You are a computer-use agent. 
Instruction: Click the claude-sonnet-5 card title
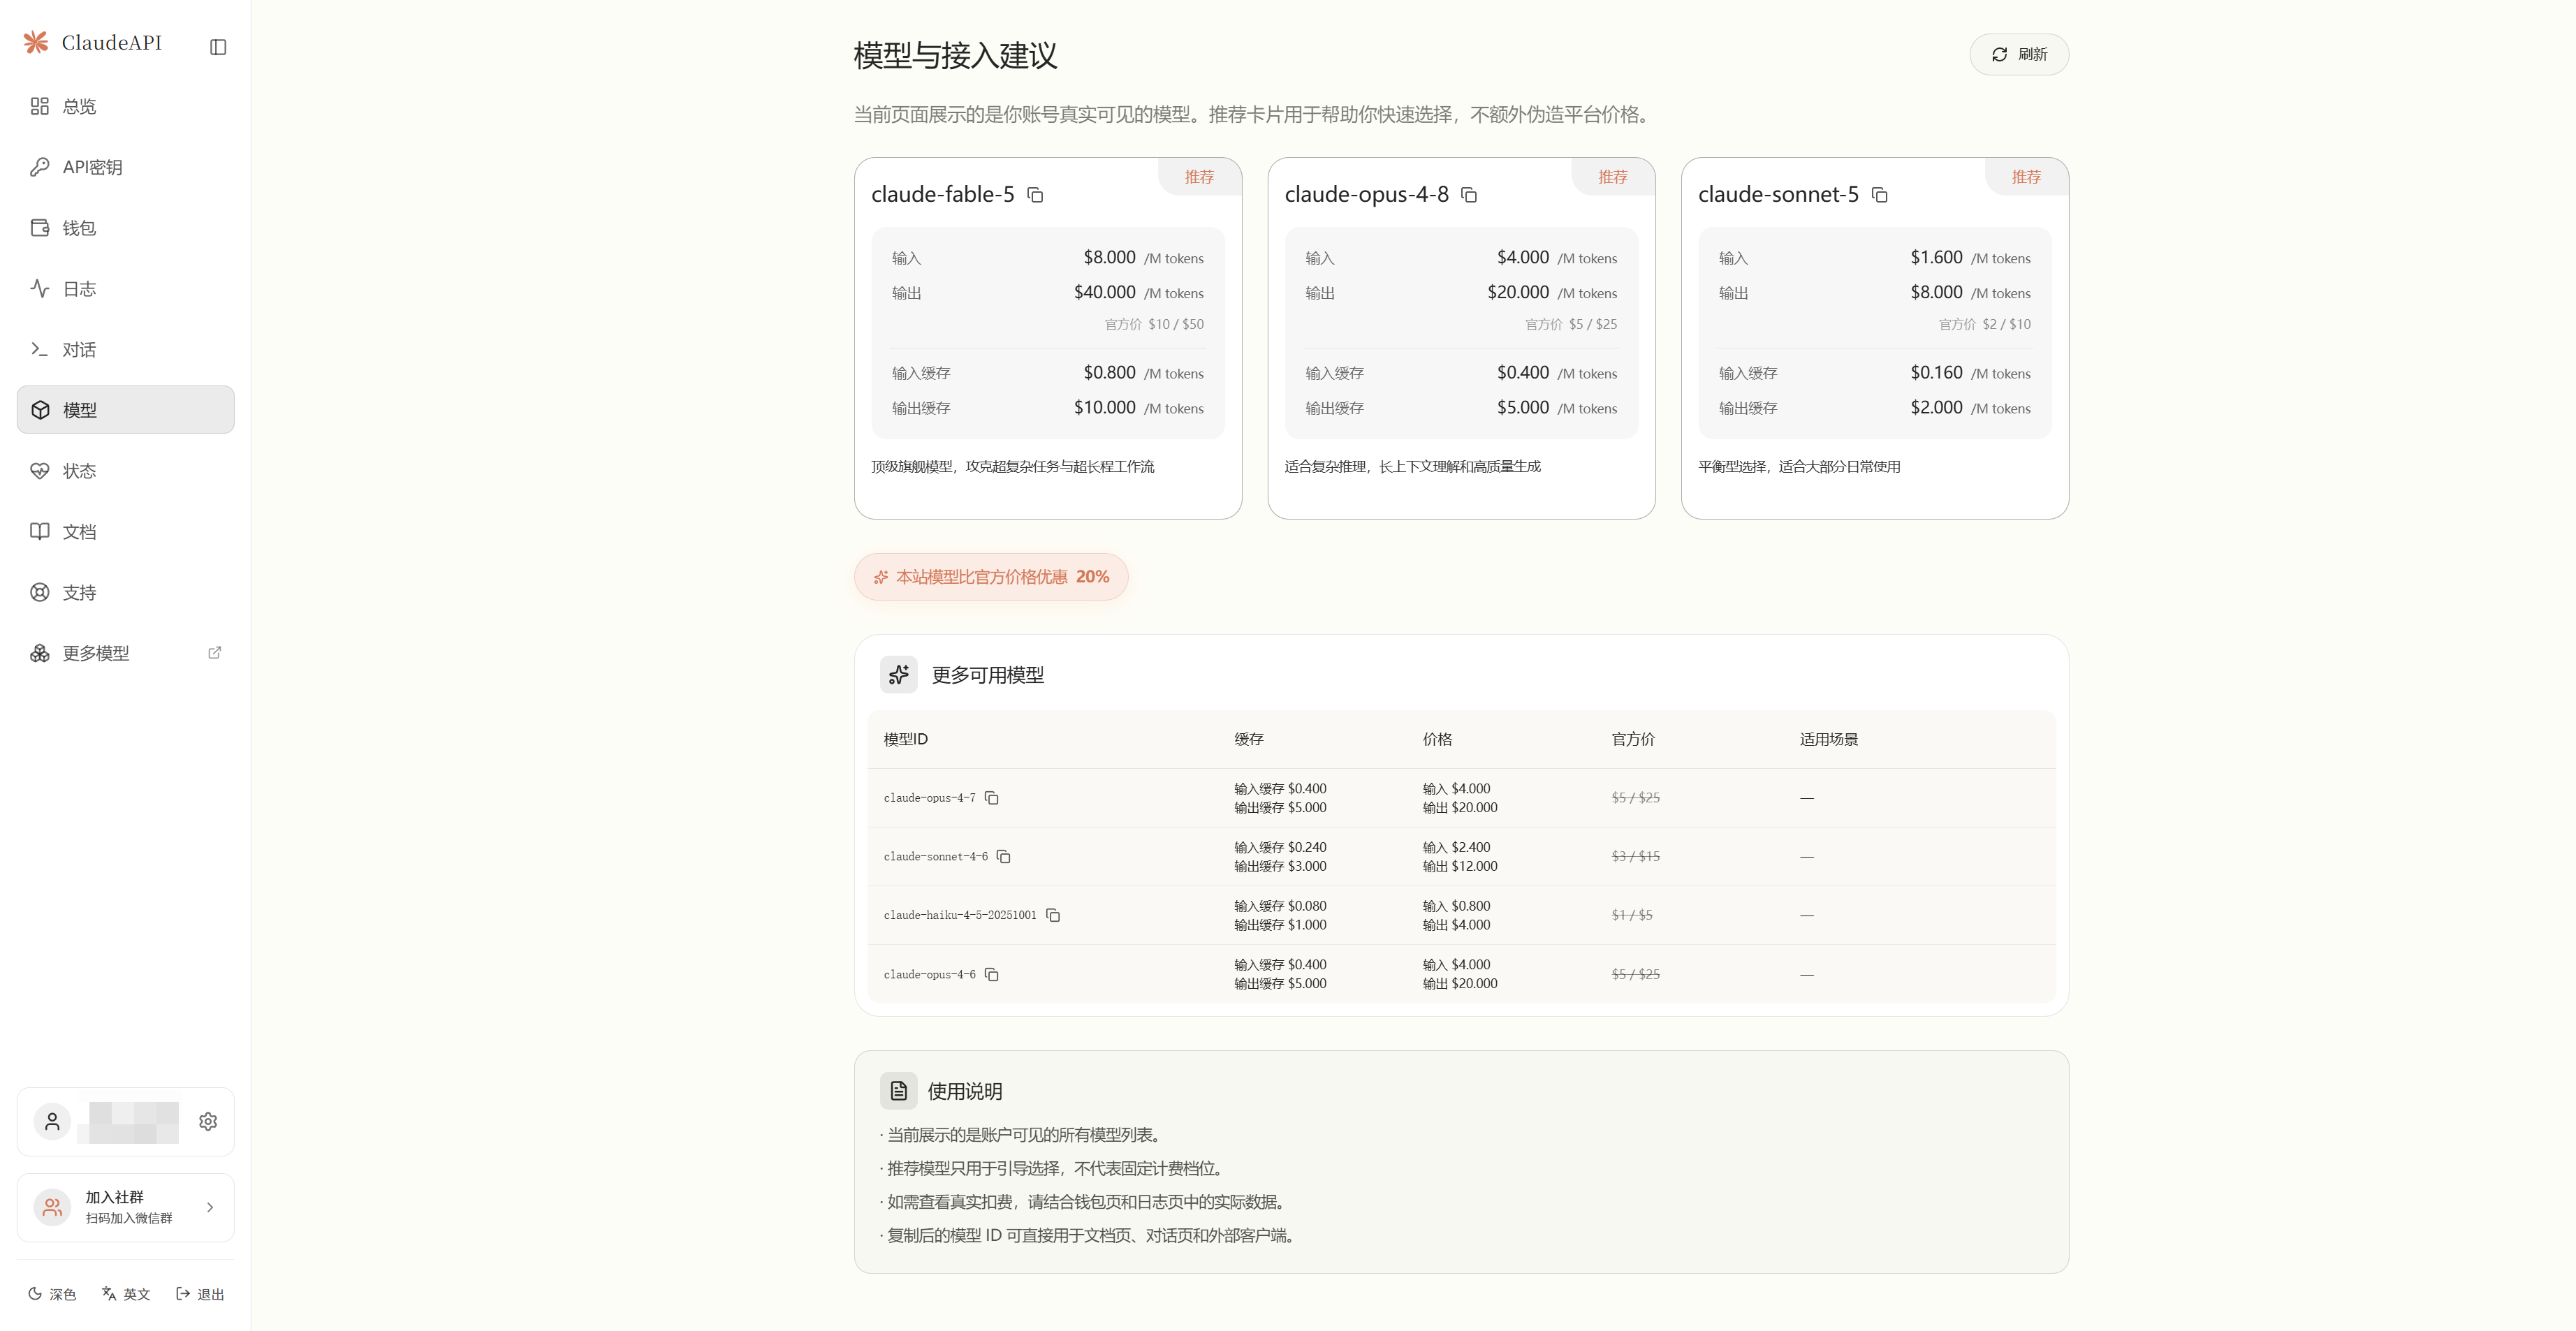coord(1779,195)
